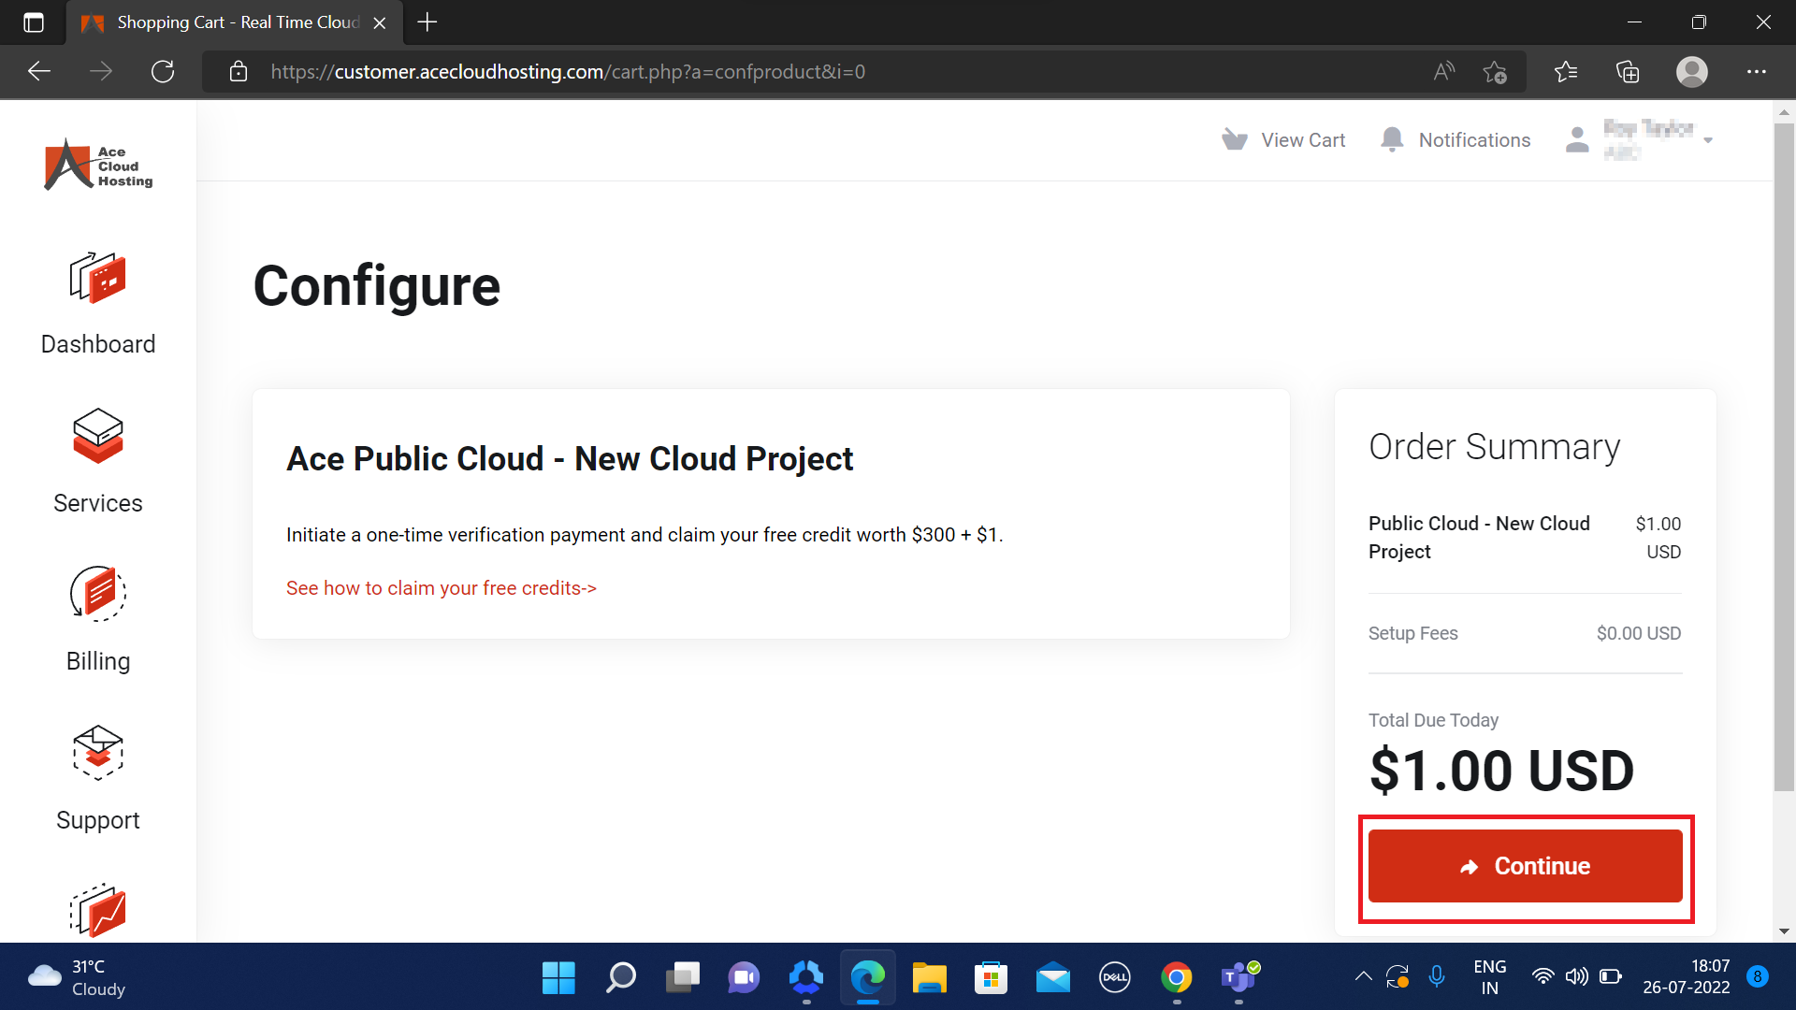Click the Billing label in sidebar
This screenshot has height=1010, width=1796.
pos(98,661)
